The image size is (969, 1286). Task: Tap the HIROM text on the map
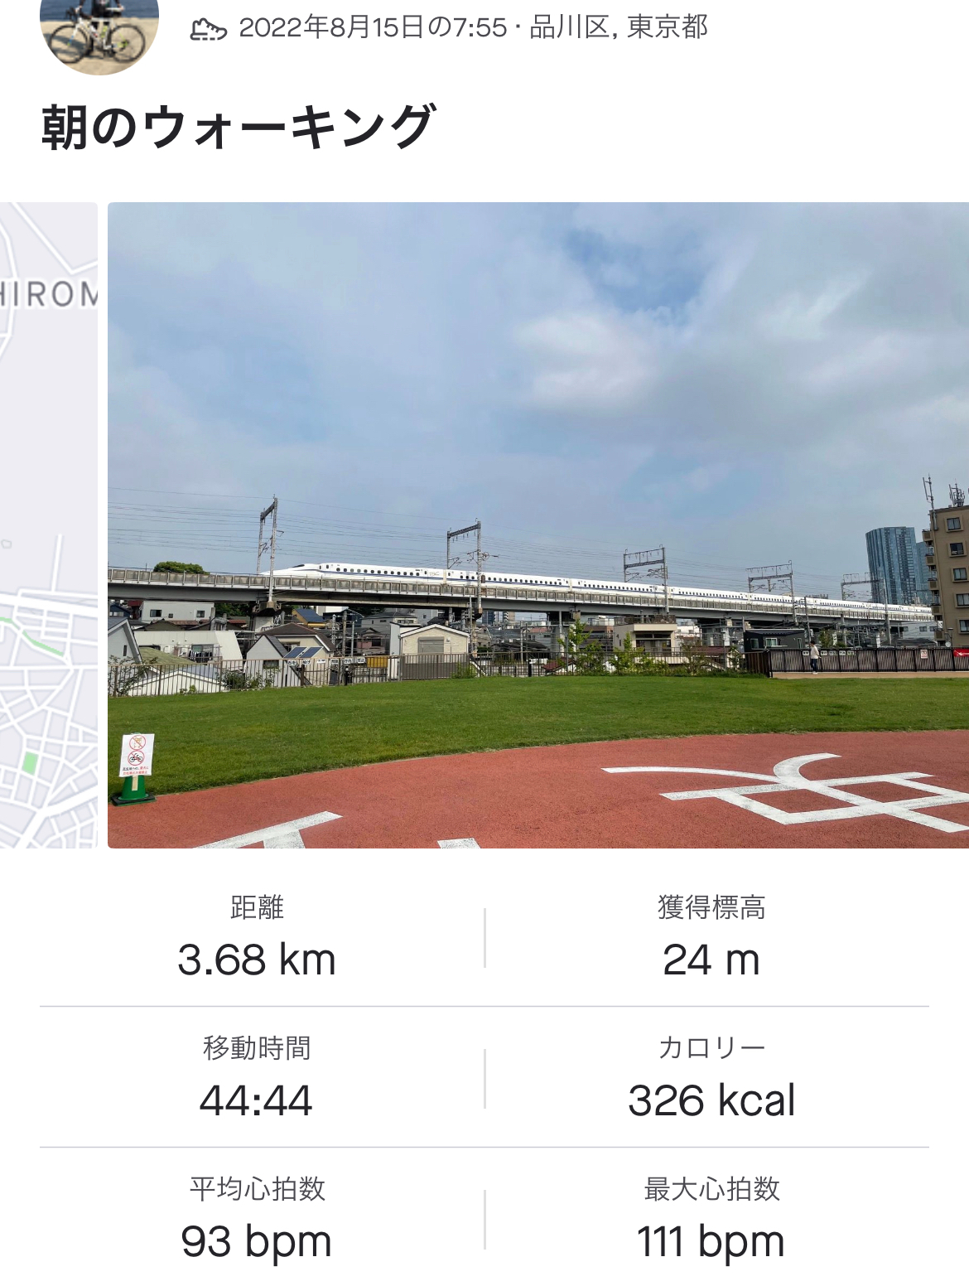click(49, 294)
